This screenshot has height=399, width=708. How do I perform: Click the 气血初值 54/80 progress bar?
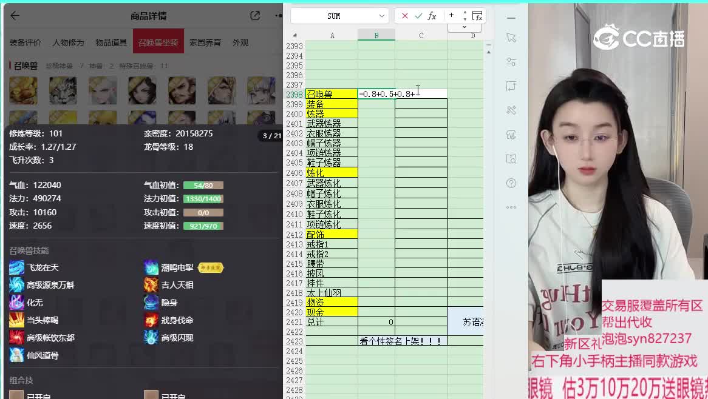(203, 186)
